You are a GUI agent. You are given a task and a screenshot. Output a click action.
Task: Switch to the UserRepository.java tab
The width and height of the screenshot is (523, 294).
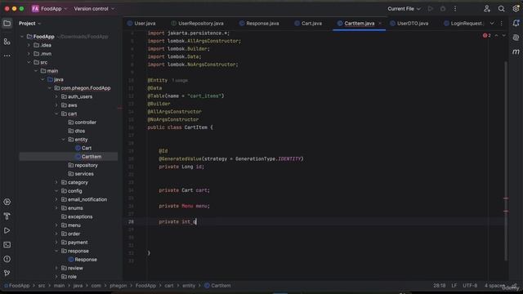tap(198, 24)
